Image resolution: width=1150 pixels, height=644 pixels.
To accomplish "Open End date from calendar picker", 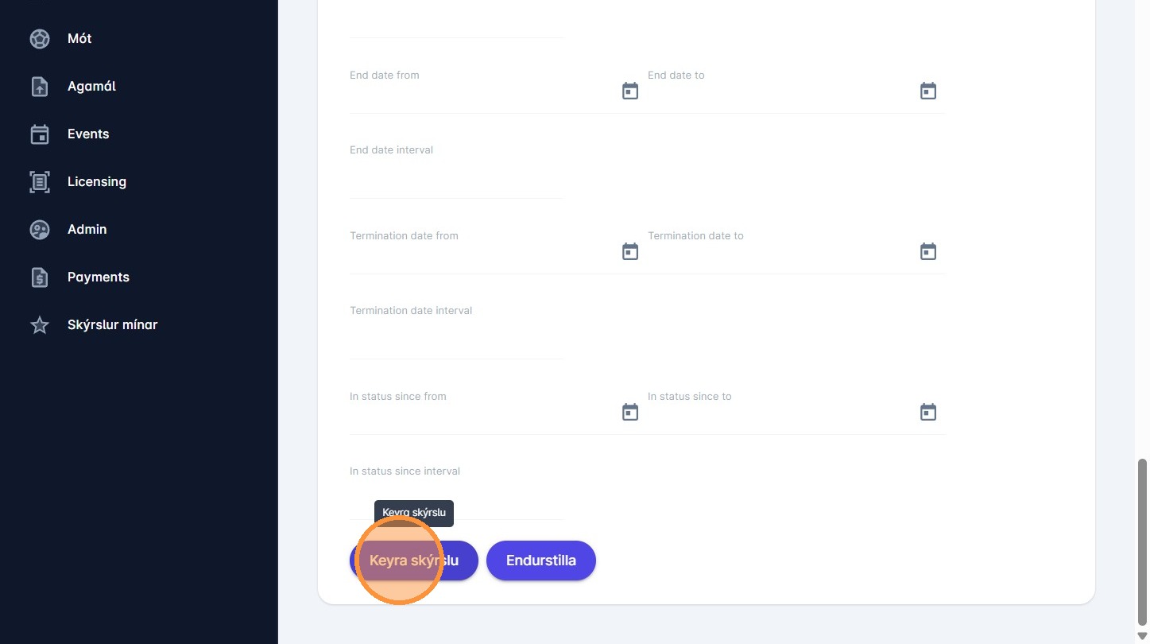I will coord(630,91).
